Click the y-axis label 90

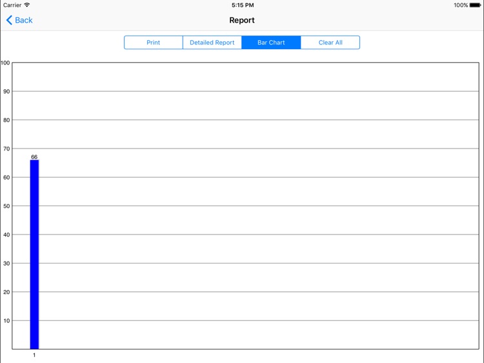[6, 92]
